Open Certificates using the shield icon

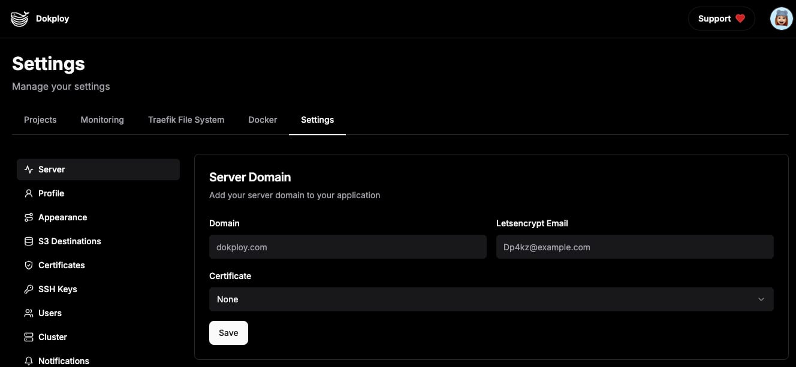(x=29, y=265)
